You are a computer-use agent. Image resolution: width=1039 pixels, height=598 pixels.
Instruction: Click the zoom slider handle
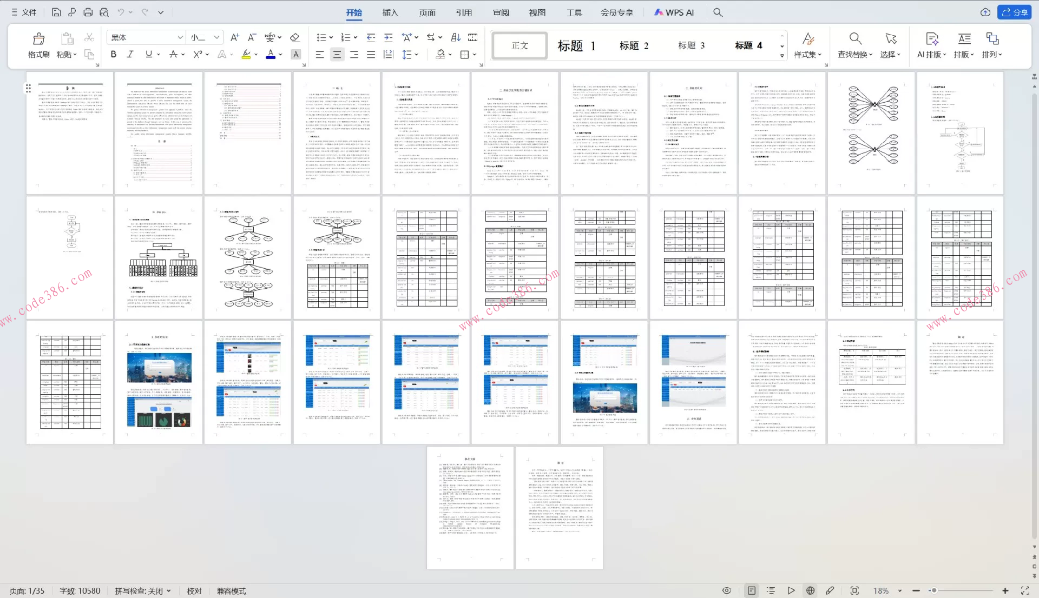pyautogui.click(x=933, y=590)
